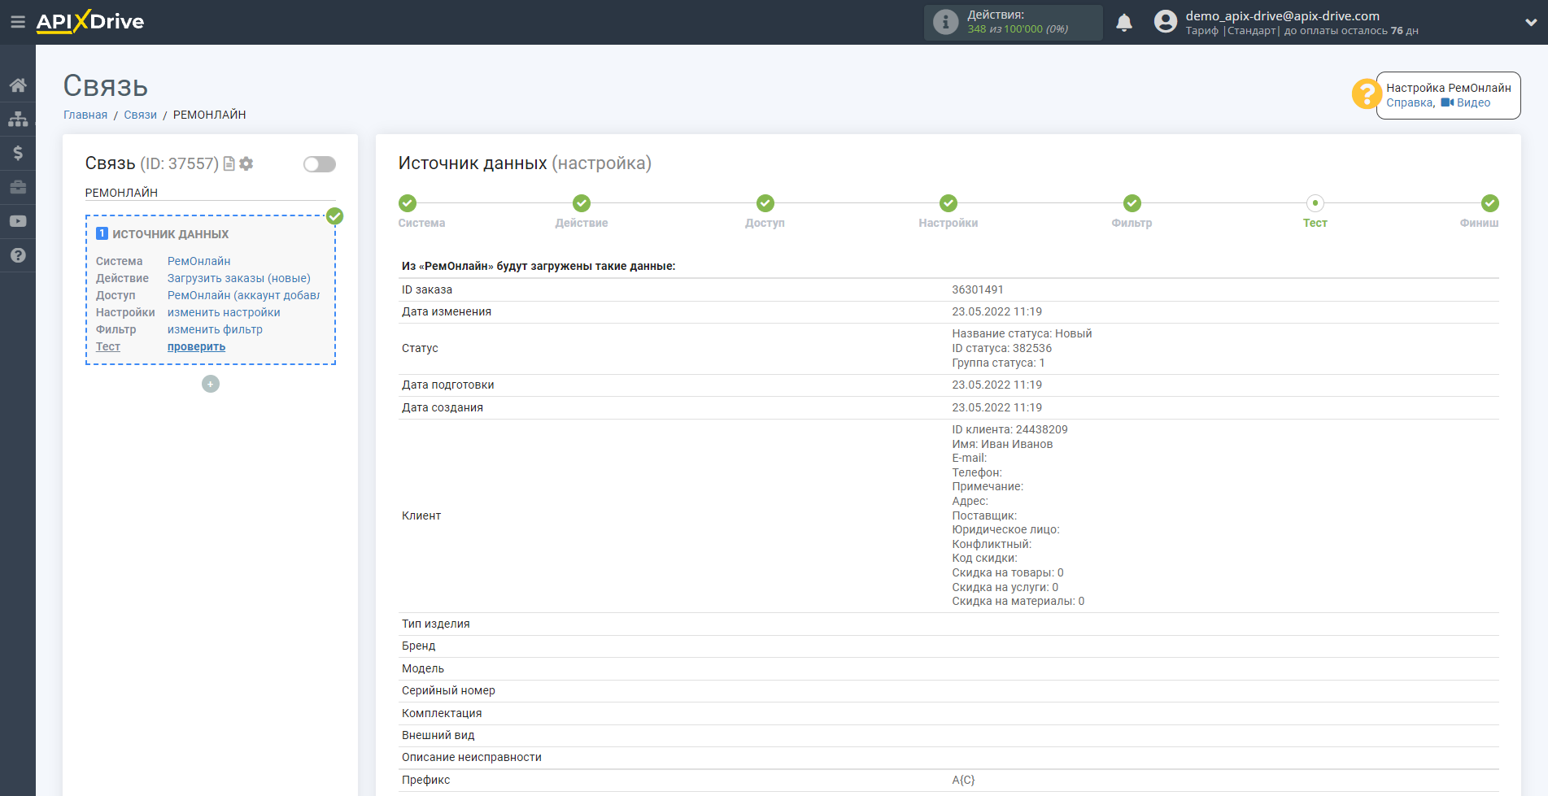This screenshot has width=1548, height=796.
Task: Click the Описание неисправности row label
Action: tap(472, 757)
